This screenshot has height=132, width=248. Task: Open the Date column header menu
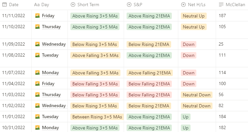coord(14,5)
